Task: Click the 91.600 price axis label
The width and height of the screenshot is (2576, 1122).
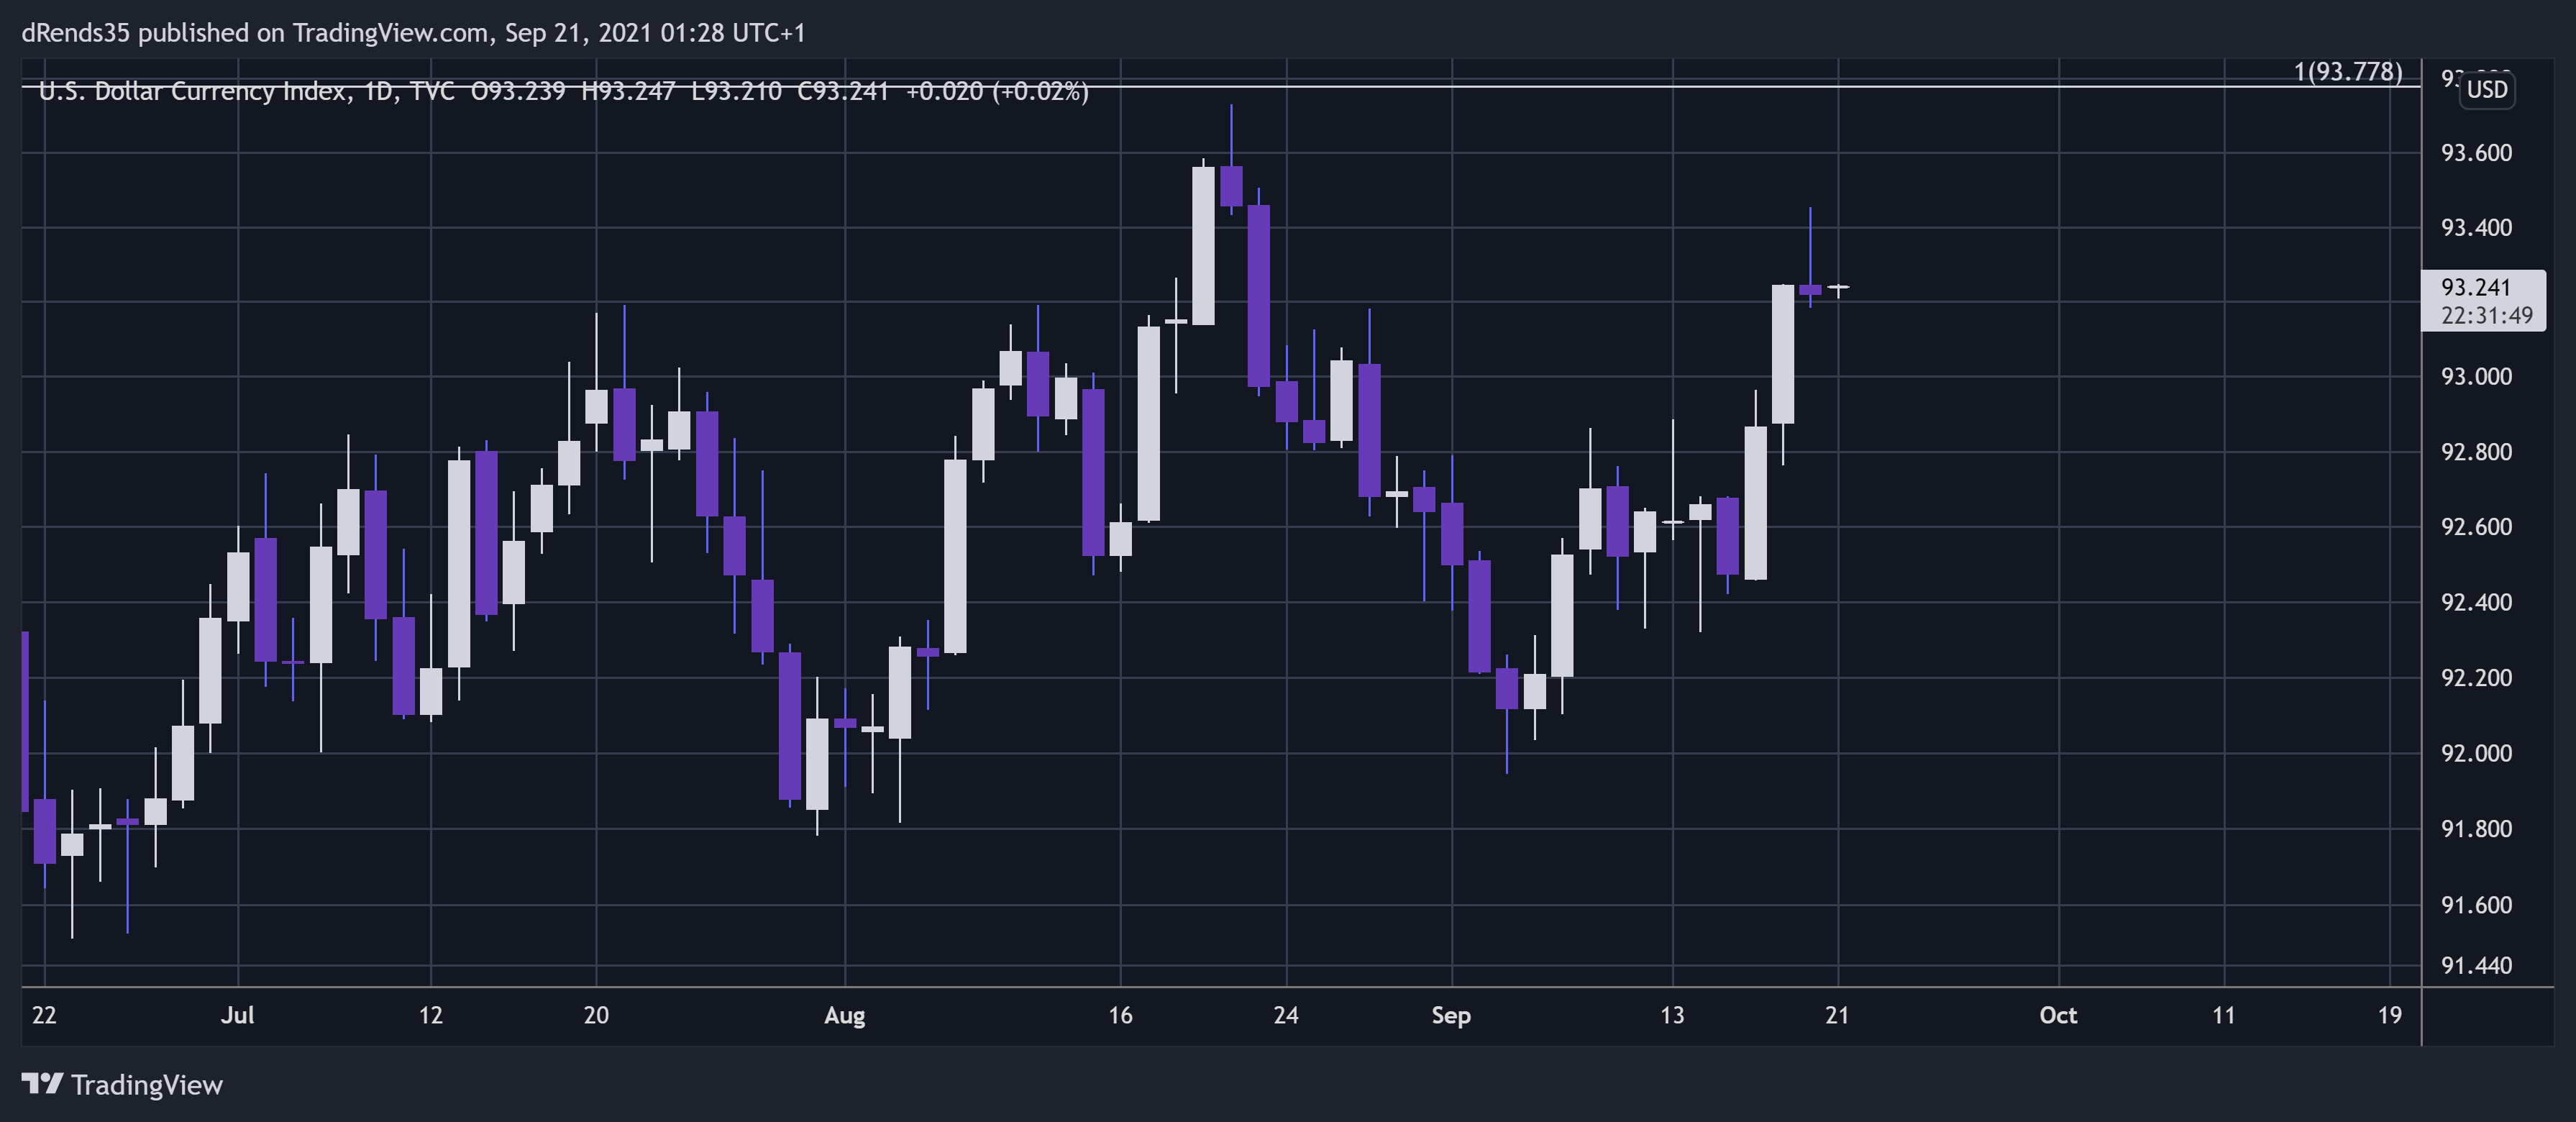Action: coord(2476,905)
